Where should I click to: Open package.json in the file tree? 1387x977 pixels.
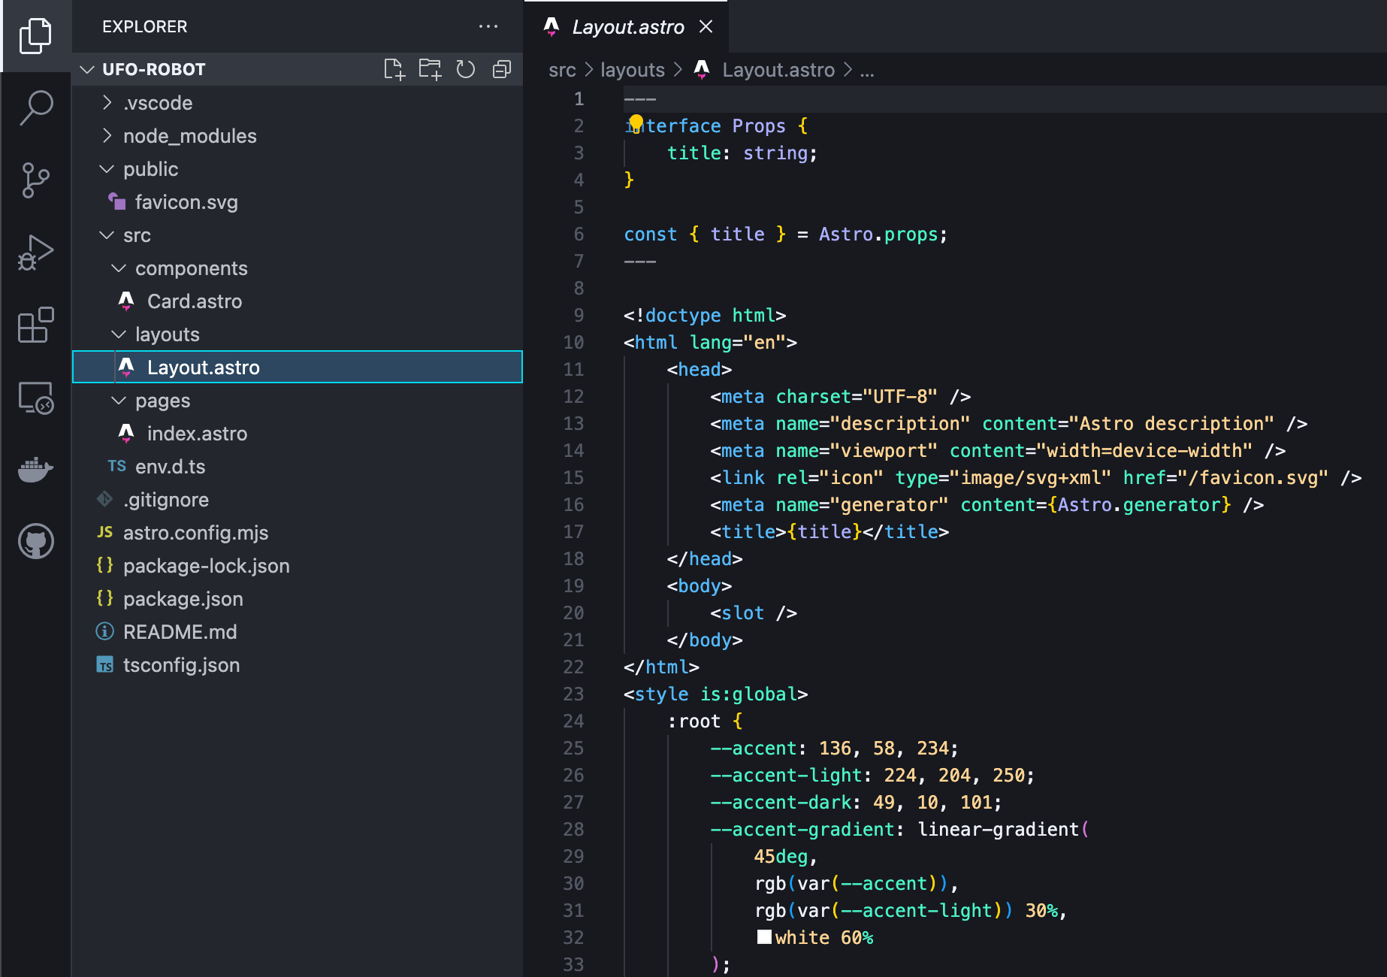[183, 599]
